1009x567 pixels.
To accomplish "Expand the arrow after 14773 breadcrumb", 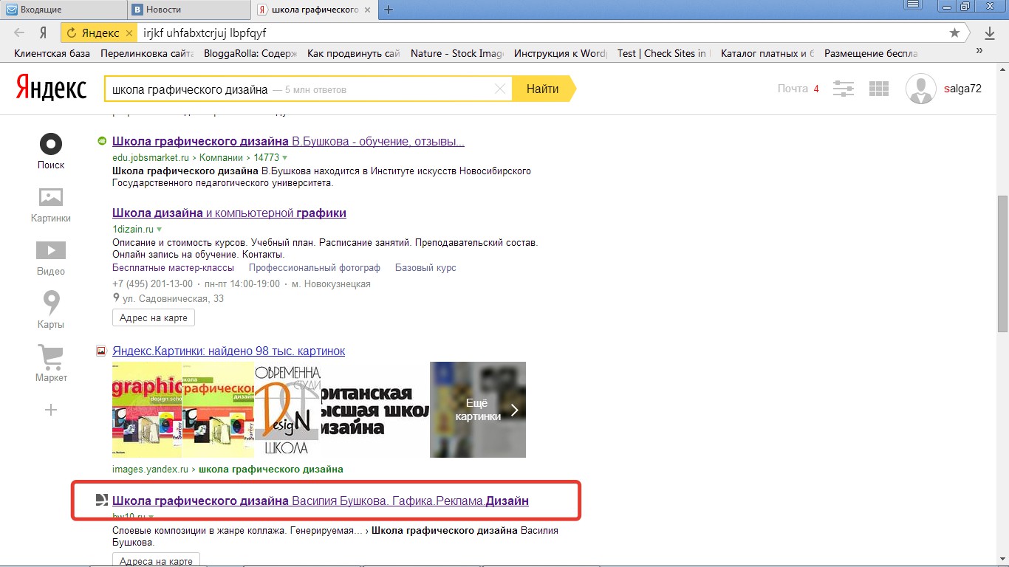I will coord(284,158).
